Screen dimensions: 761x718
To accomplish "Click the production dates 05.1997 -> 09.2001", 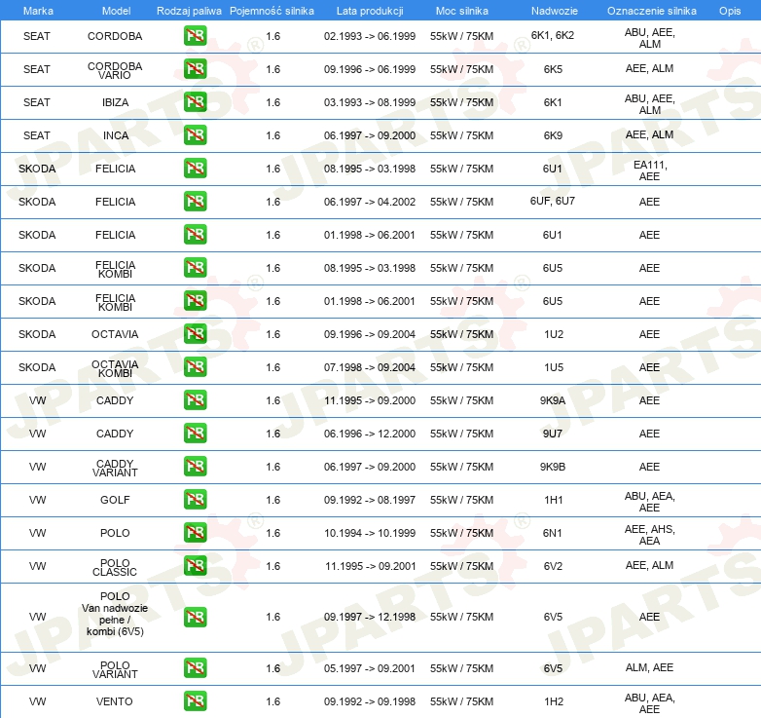I will (370, 669).
